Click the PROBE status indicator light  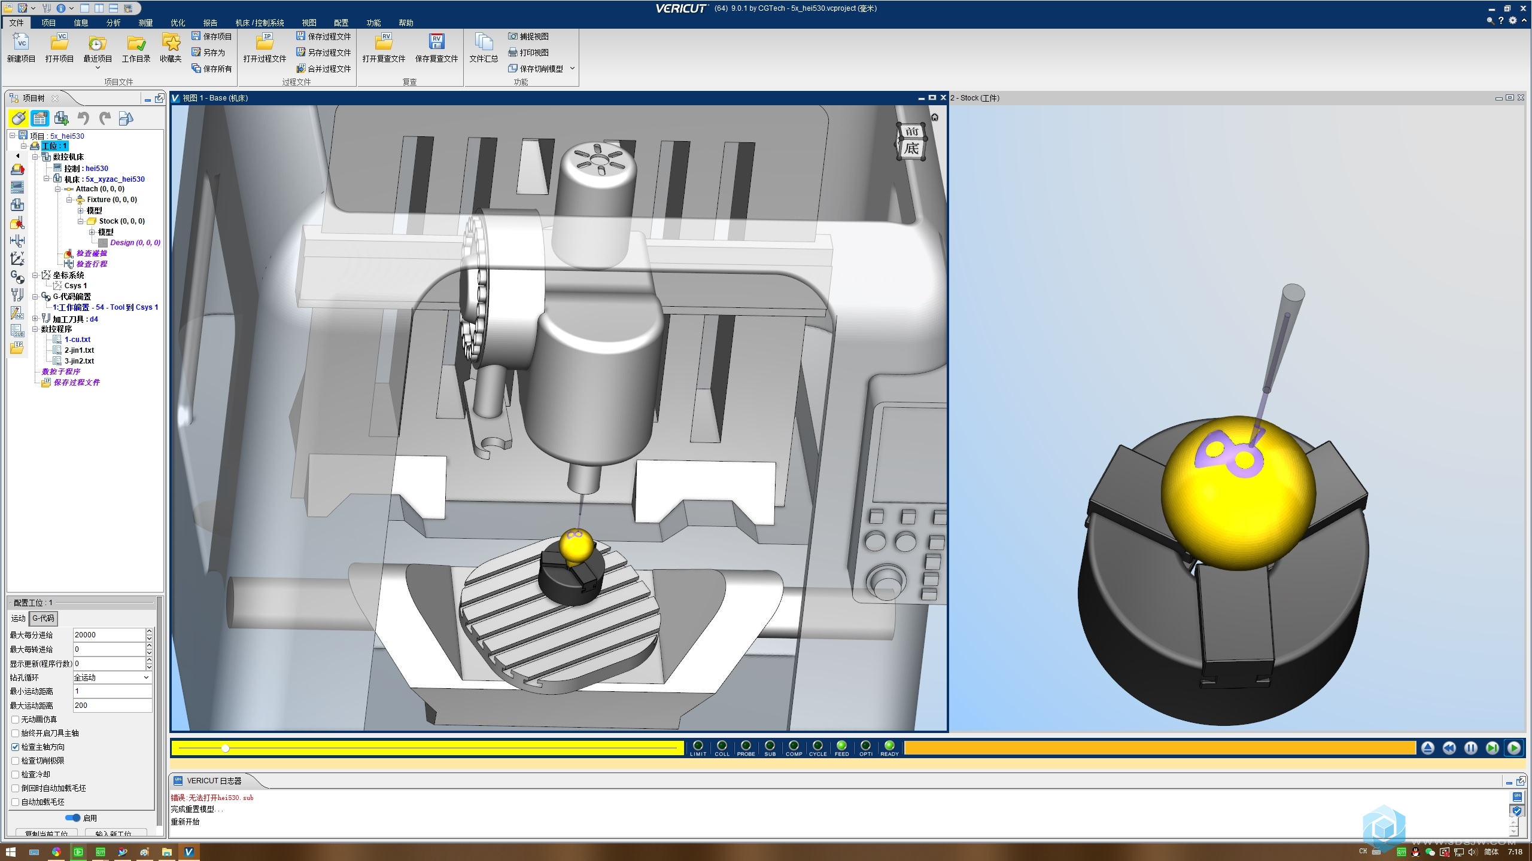click(x=746, y=746)
